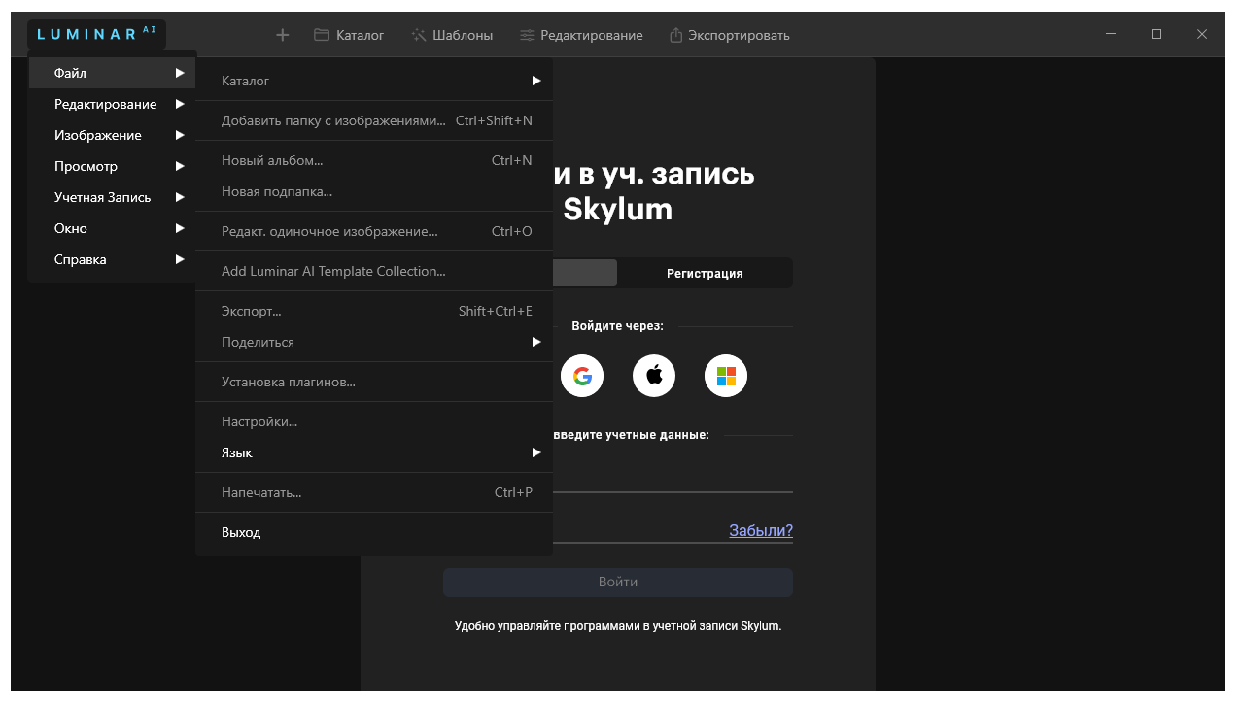Image resolution: width=1242 pixels, height=701 pixels.
Task: Switch to Редактирование mode in the toolbar
Action: [x=581, y=34]
